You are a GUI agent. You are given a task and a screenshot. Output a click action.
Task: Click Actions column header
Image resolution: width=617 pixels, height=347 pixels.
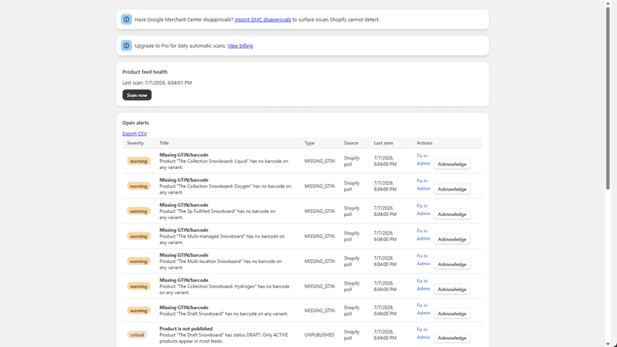pos(425,143)
